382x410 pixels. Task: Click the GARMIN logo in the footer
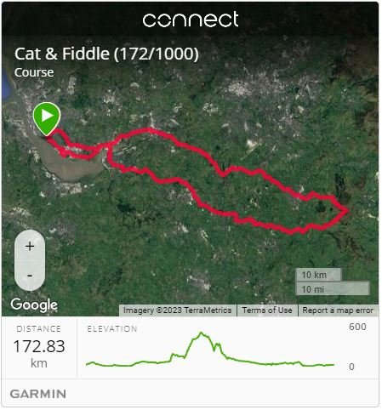pos(38,394)
